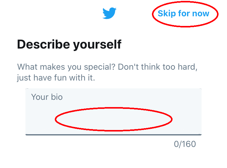
Task: Click the empty area inside the bio textarea
Action: click(113, 119)
